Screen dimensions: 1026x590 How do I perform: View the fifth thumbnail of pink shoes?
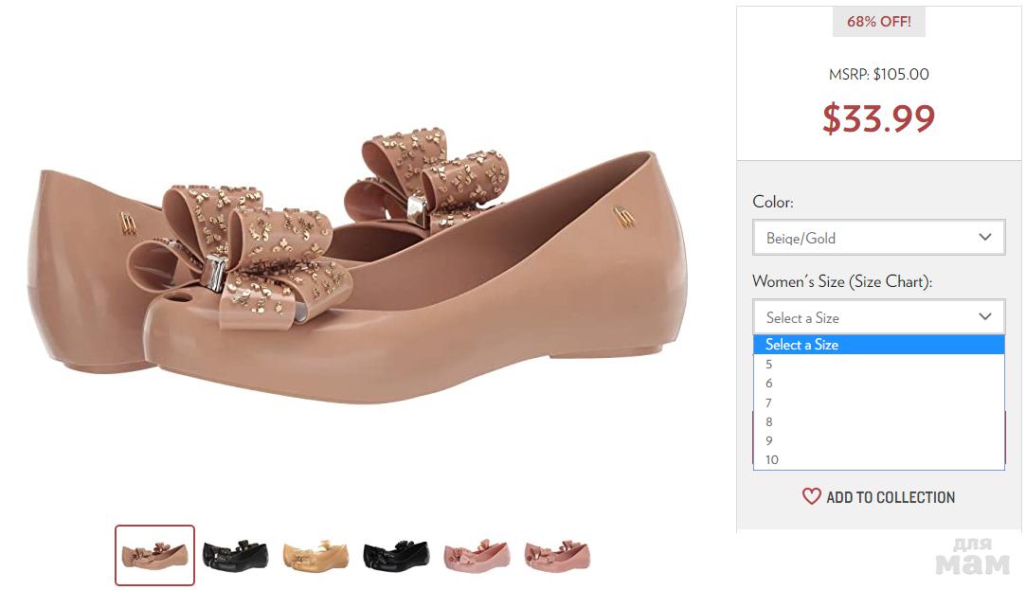(477, 555)
